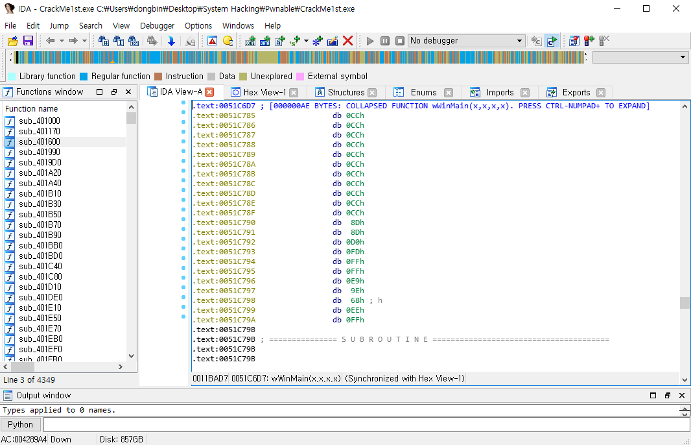This screenshot has height=445, width=691.
Task: Switch to the Enums tab
Action: pyautogui.click(x=423, y=92)
